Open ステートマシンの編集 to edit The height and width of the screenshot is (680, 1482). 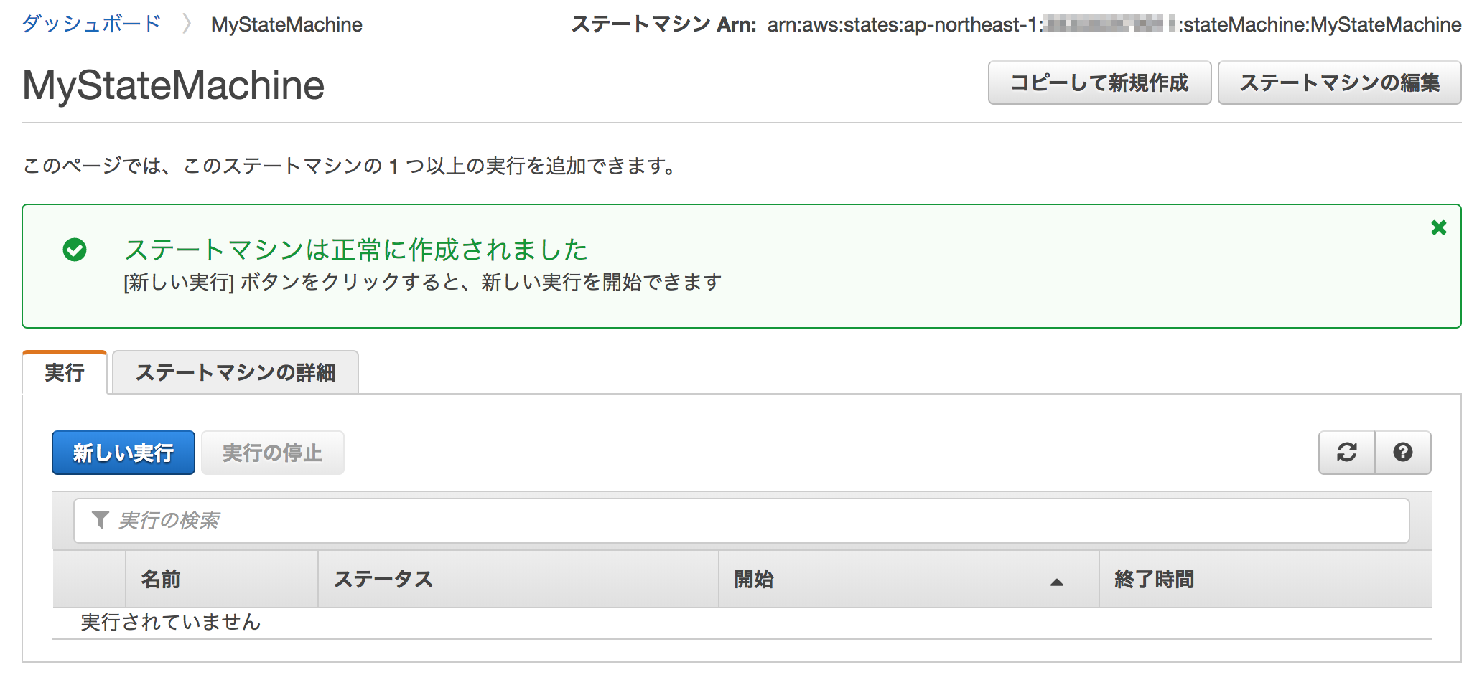(1339, 83)
